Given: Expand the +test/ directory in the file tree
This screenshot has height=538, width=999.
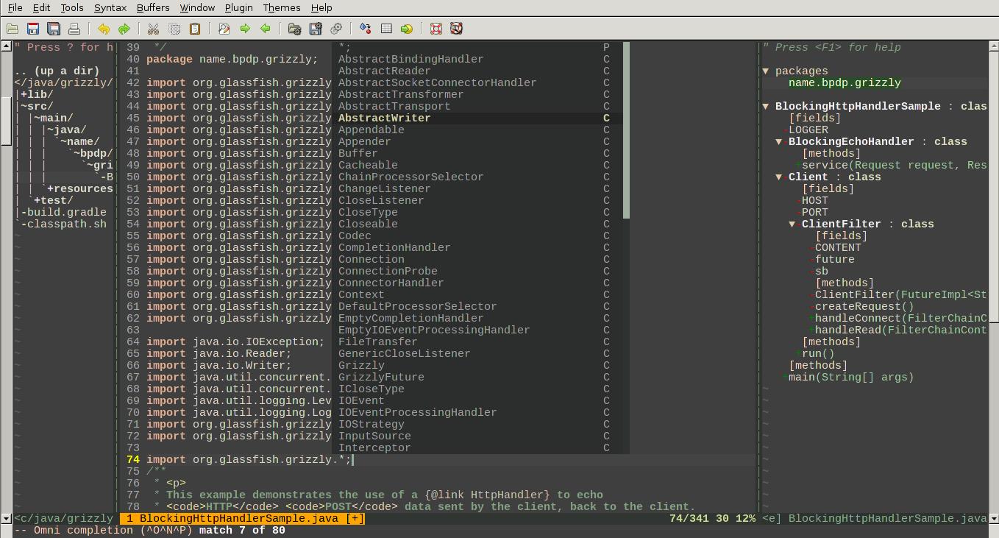Looking at the screenshot, I should point(53,201).
